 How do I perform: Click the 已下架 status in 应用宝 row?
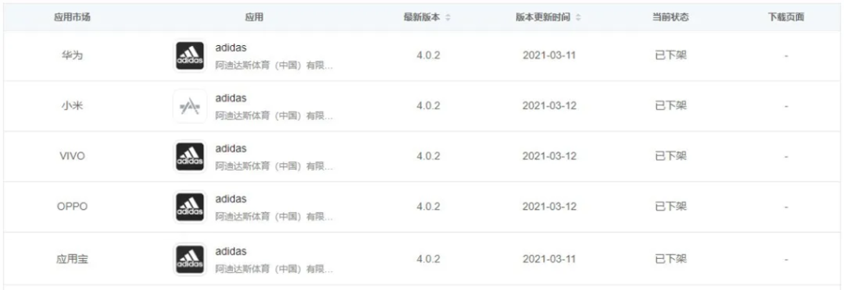[x=671, y=260]
